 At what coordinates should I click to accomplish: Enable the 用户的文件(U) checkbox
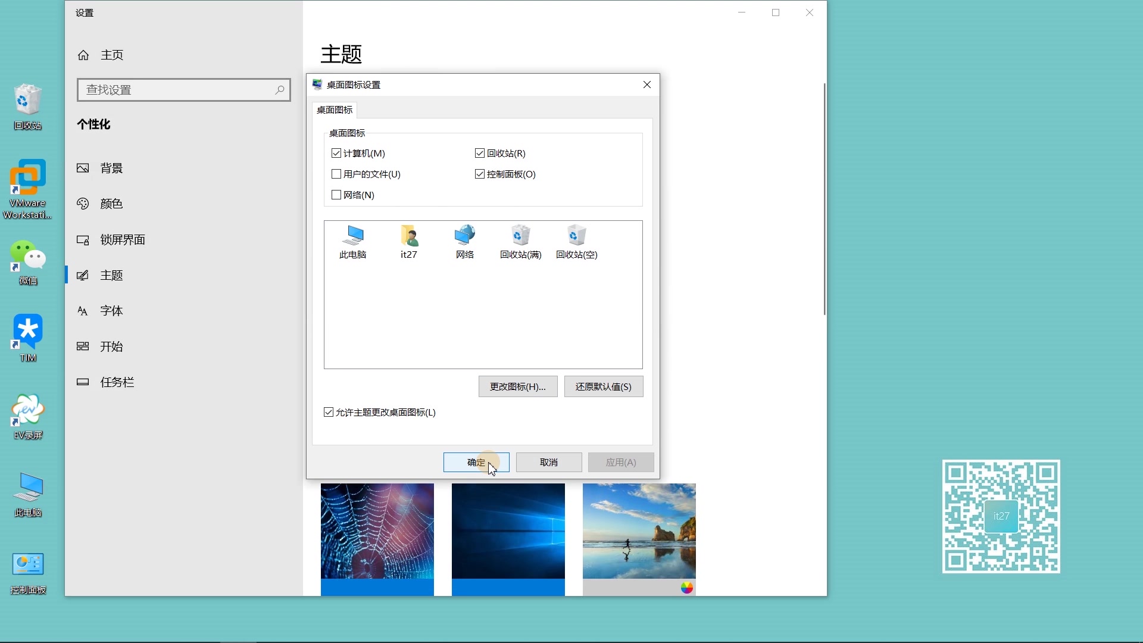click(x=336, y=174)
